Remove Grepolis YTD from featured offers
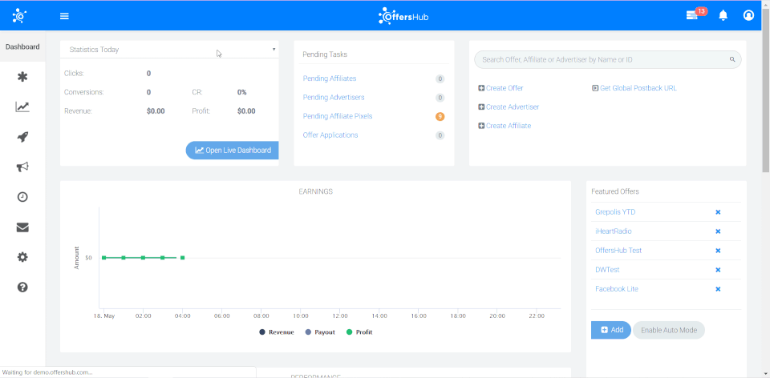770x378 pixels. pos(717,212)
